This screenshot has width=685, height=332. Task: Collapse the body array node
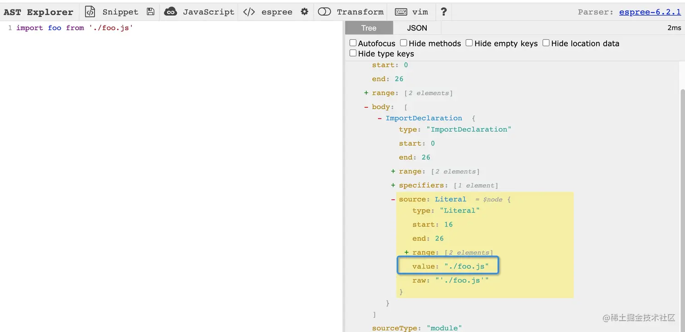click(x=366, y=107)
